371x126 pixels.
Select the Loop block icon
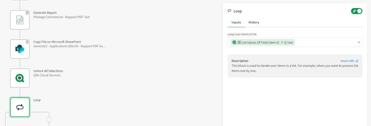20,107
